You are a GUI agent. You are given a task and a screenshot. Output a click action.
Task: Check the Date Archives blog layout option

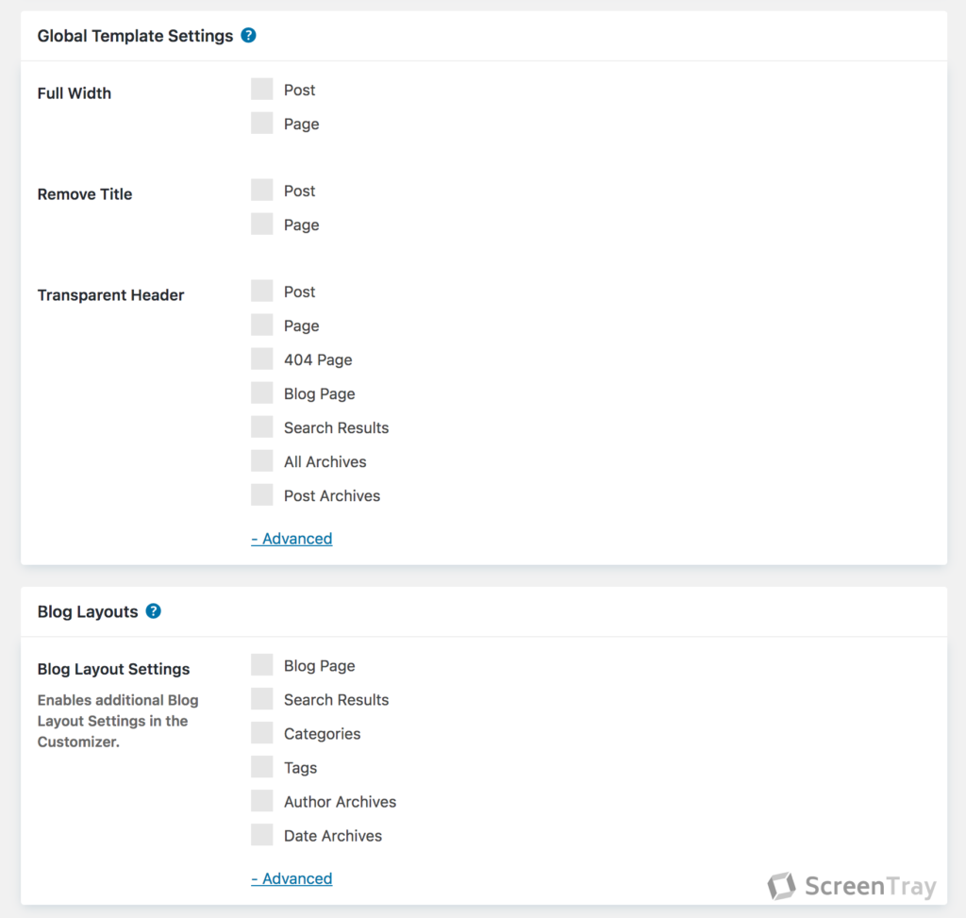point(262,835)
